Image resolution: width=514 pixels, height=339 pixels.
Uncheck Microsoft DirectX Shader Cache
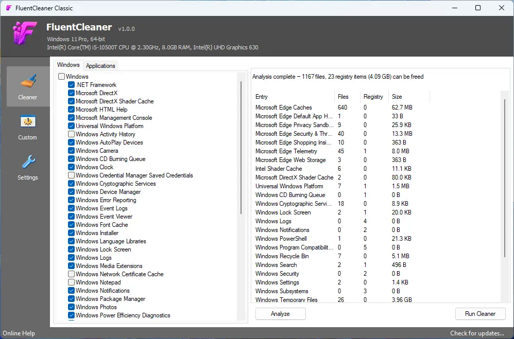pyautogui.click(x=71, y=101)
